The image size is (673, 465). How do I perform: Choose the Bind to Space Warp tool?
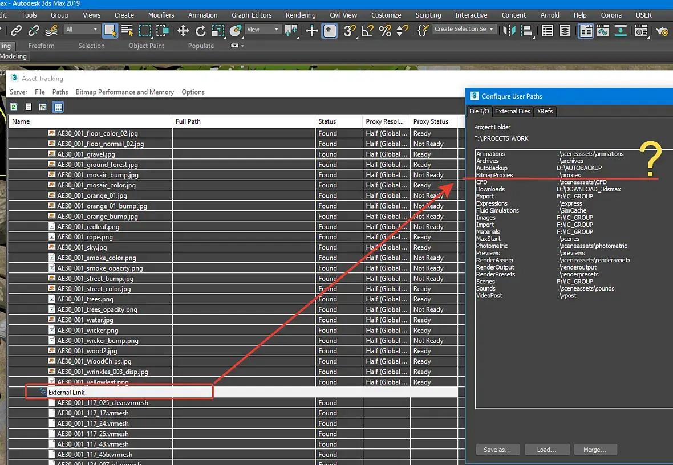click(51, 30)
